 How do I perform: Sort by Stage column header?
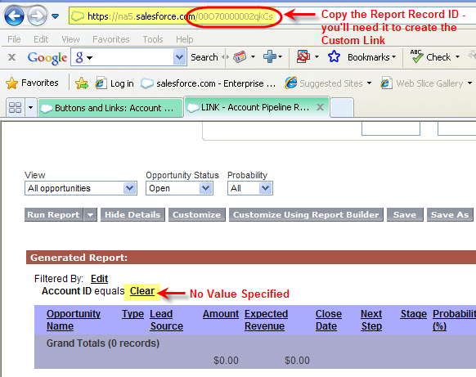414,314
